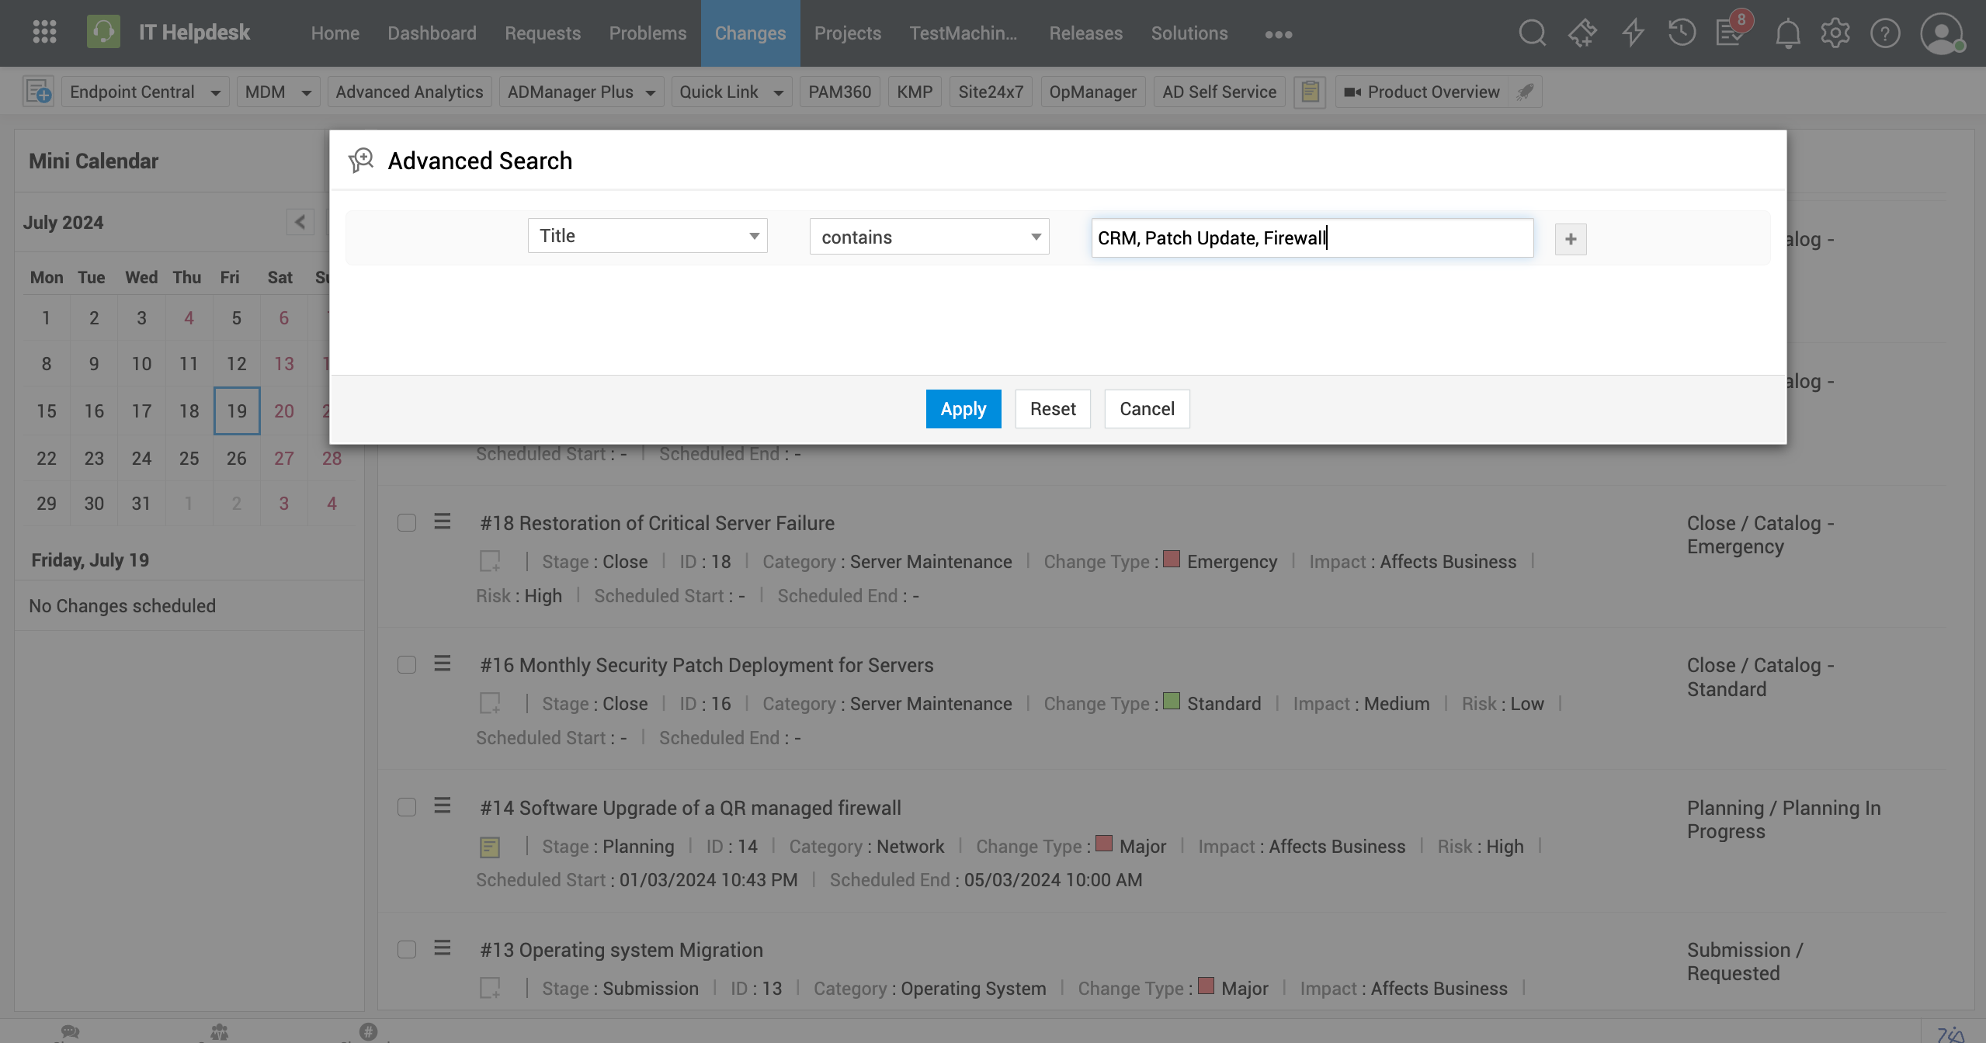The height and width of the screenshot is (1043, 1986).
Task: Open notes icon for change #14
Action: [490, 847]
